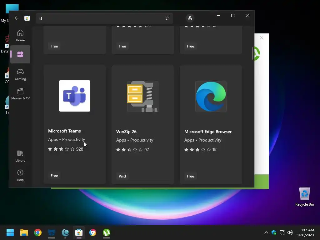The image size is (320, 240).
Task: Open the Microsoft Edge Browser app icon
Action: [x=211, y=97]
